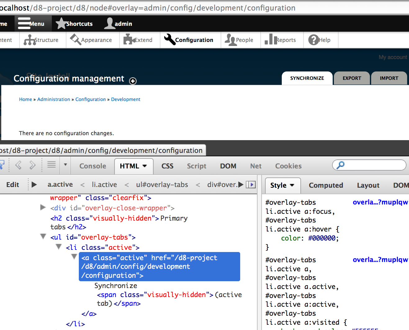Select the h2 visually-hidden element line
The height and width of the screenshot is (330, 409).
119,222
